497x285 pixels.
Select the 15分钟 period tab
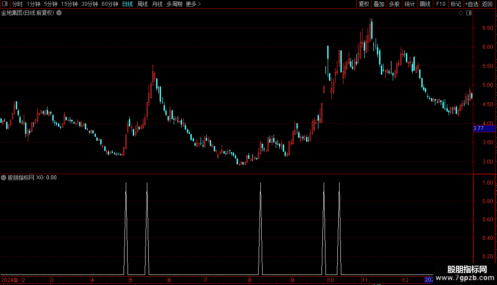pyautogui.click(x=69, y=4)
